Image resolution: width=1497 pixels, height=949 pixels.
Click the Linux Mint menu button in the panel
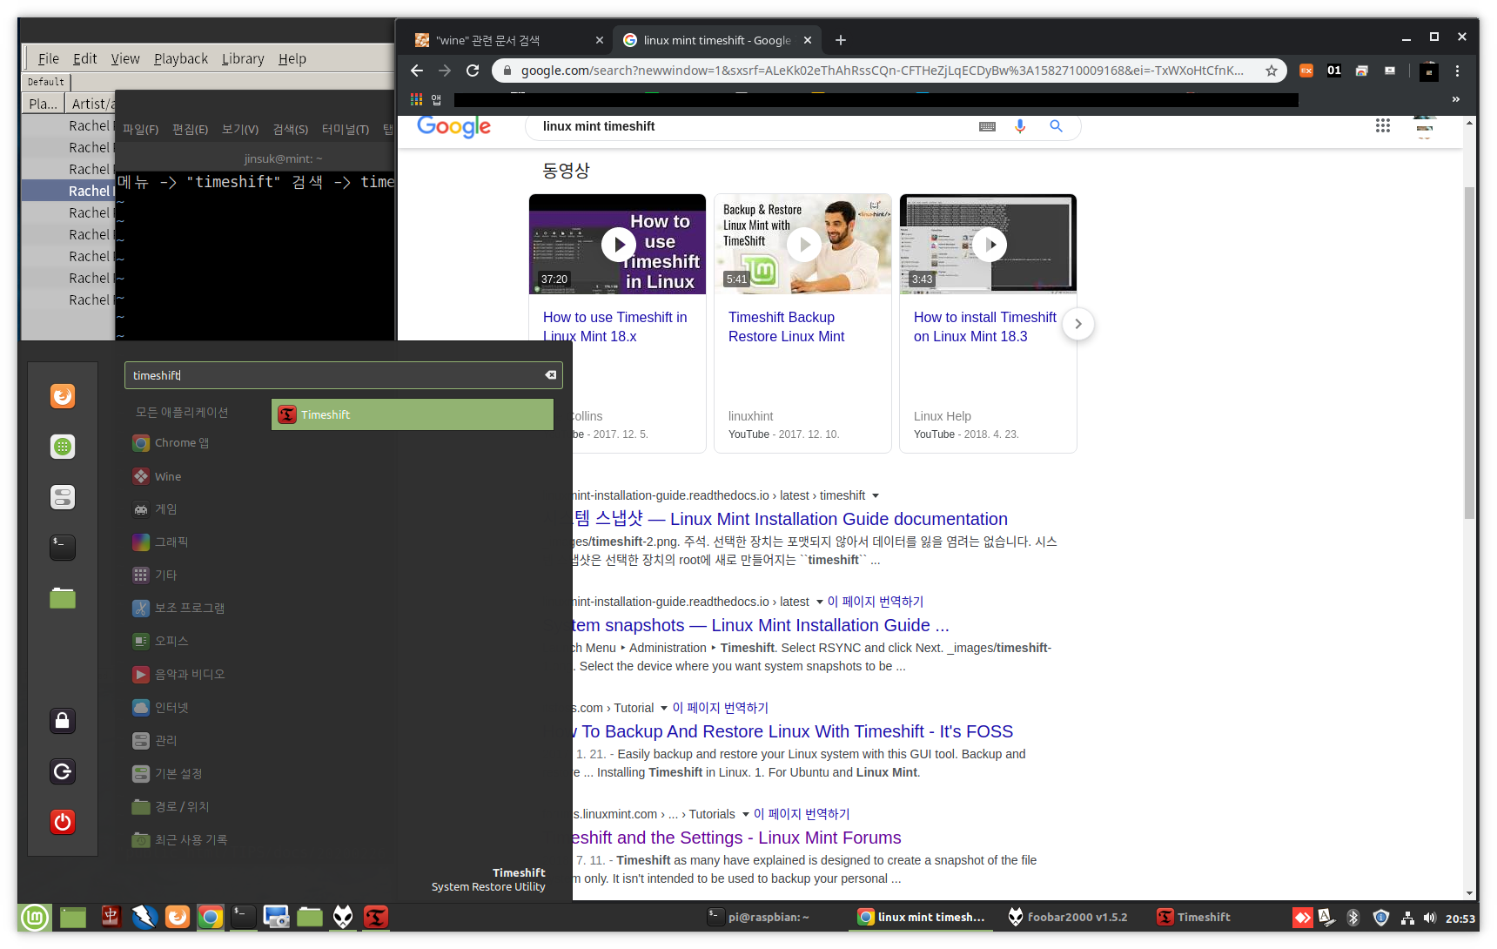35,917
